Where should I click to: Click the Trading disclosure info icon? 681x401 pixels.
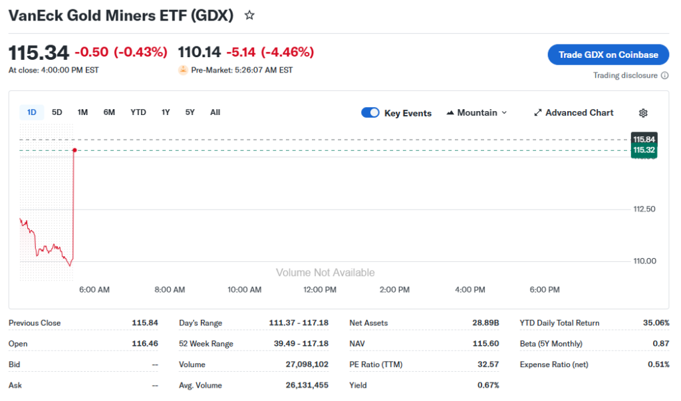(x=665, y=76)
